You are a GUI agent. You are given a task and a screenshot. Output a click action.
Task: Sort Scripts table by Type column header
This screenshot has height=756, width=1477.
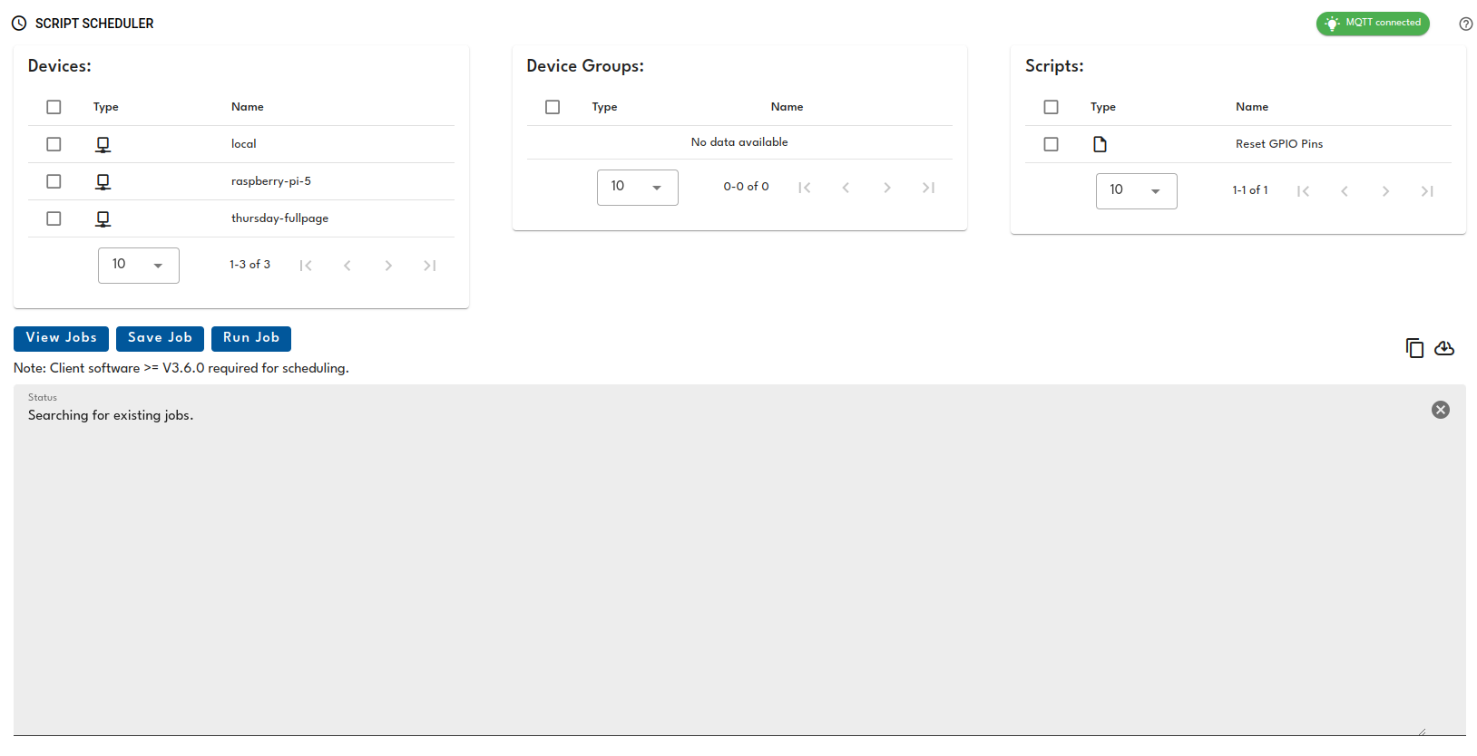tap(1102, 107)
